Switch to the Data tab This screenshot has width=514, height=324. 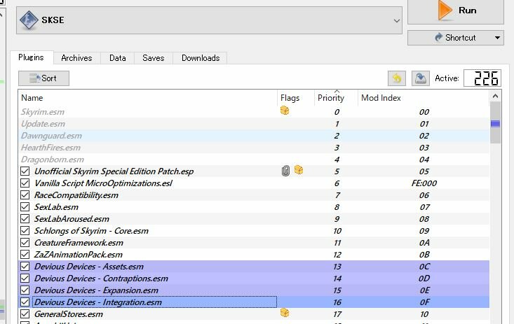point(117,58)
